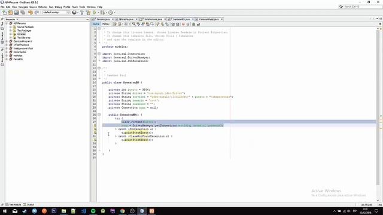This screenshot has height=215, width=383.
Task: Click Shift Line Right icon
Action: [x=178, y=24]
